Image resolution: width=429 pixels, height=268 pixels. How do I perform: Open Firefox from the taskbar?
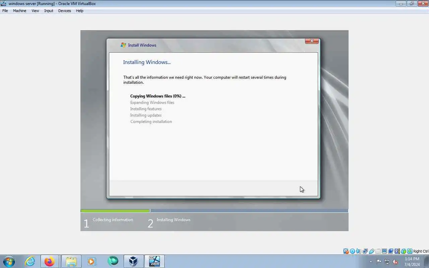click(x=50, y=261)
